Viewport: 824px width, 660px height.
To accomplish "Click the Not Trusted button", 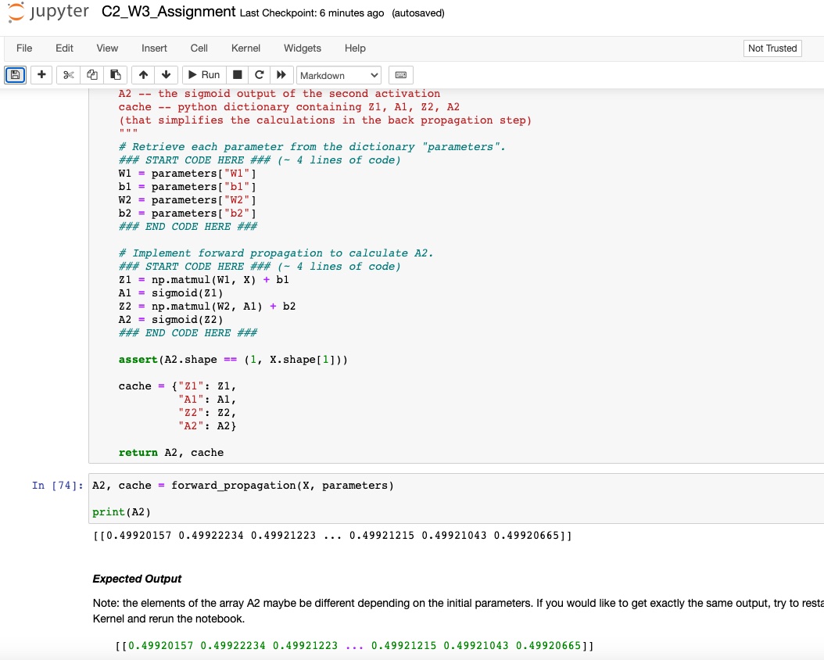I will coord(772,48).
